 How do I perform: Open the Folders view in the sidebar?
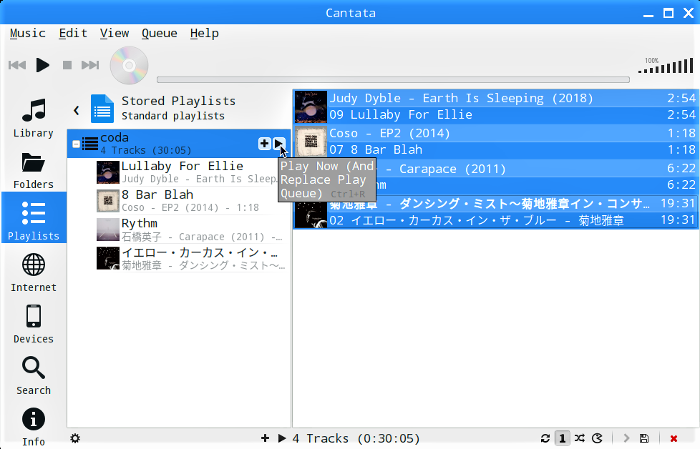tap(34, 170)
